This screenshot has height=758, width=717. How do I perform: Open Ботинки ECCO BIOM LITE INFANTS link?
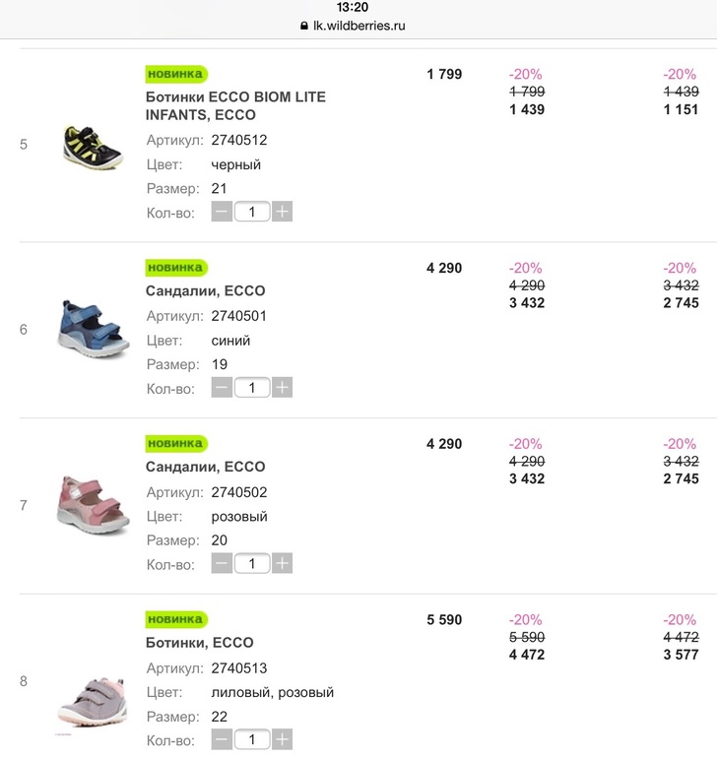coord(234,106)
